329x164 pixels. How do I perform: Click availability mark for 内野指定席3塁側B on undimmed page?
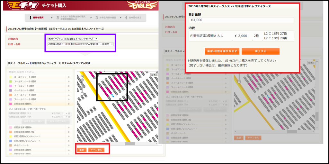click(x=69, y=127)
